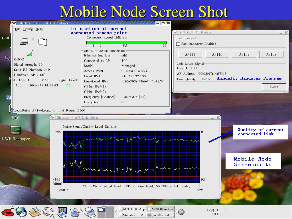Viewport: 292px width, 219px height.
Task: Switch to second workspace in the pager
Action: 110,212
